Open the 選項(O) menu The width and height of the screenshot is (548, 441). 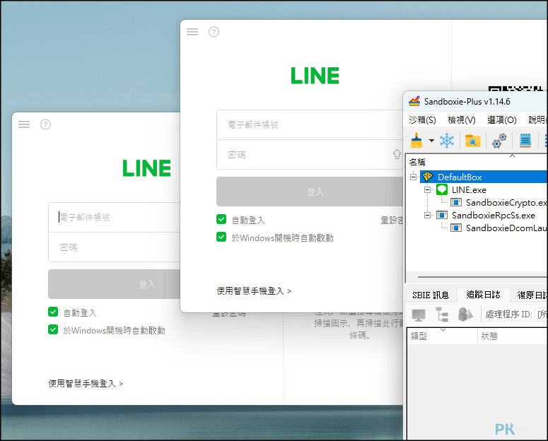502,120
